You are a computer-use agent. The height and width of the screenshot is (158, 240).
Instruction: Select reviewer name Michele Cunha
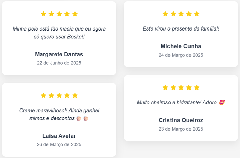pyautogui.click(x=181, y=46)
